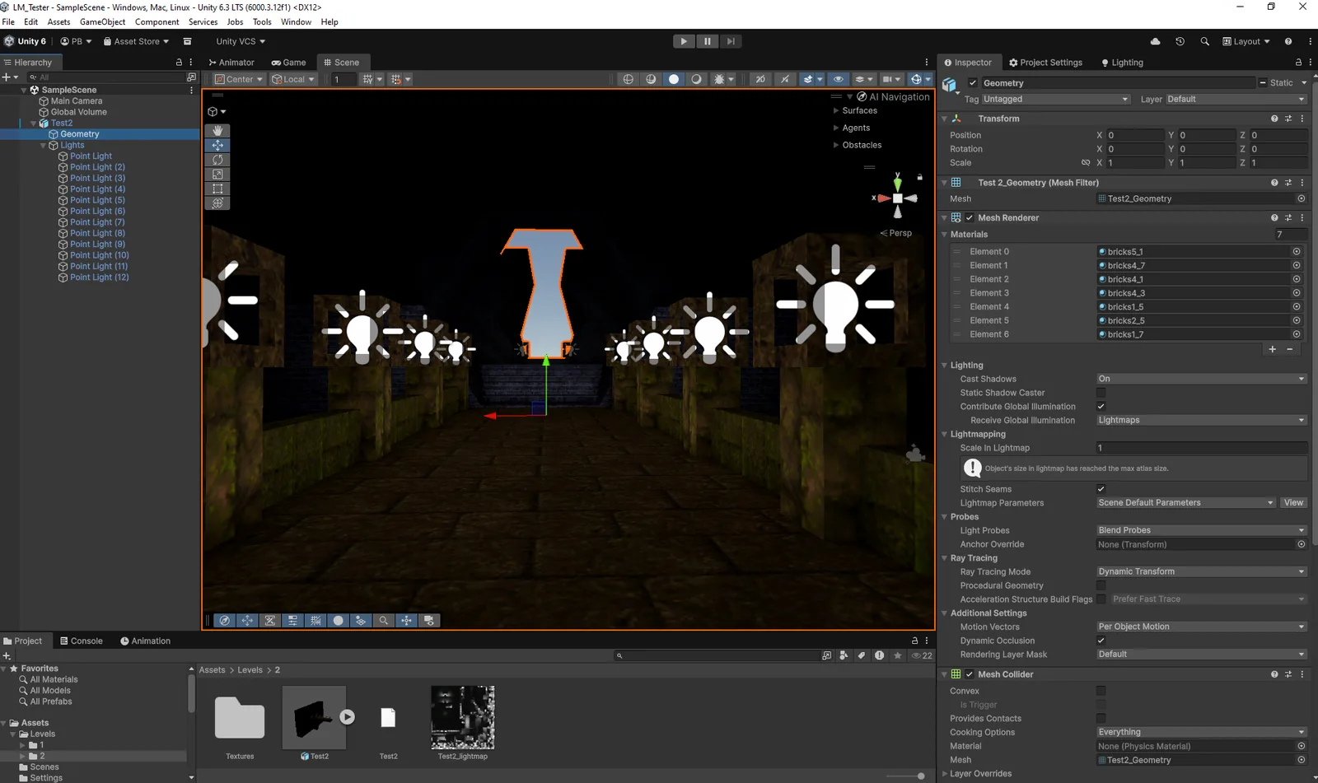
Task: Click the Play button
Action: [x=684, y=41]
